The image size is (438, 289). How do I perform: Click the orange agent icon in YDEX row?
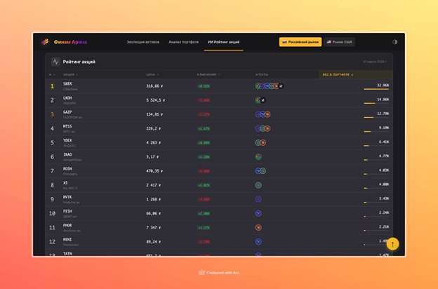(263, 142)
